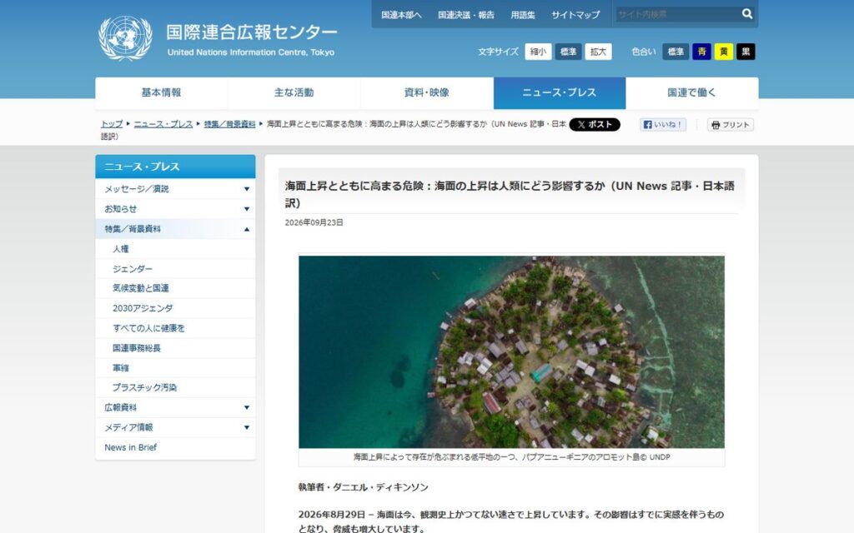Open 国連本部へ link
Screen dimensions: 854x533
401,15
